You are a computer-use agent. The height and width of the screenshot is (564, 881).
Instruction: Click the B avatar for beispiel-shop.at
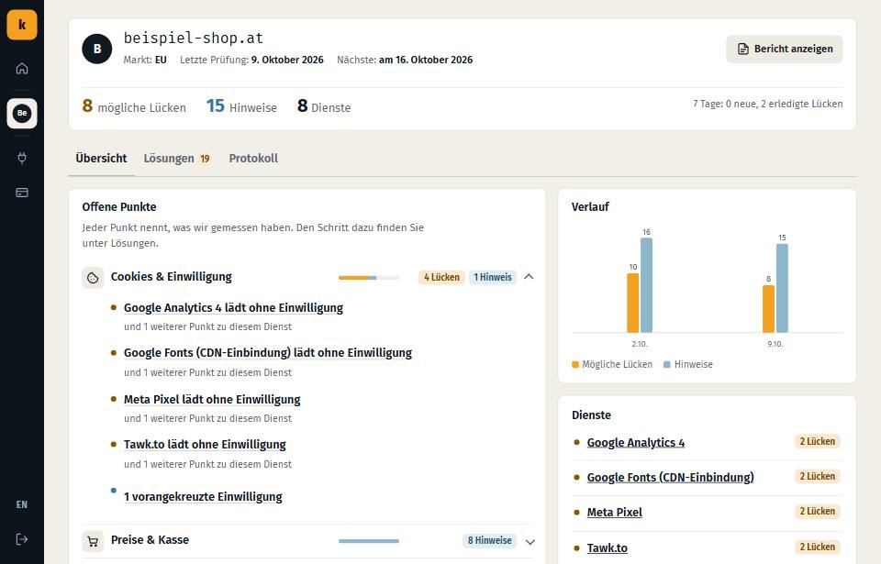pos(97,49)
